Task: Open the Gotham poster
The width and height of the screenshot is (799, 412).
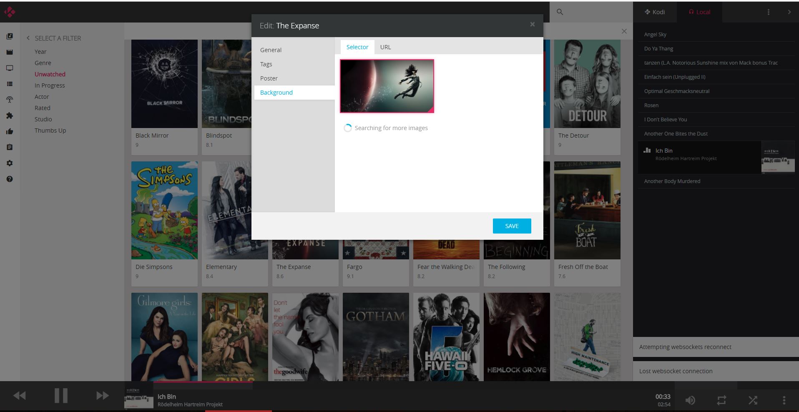Action: (376, 337)
